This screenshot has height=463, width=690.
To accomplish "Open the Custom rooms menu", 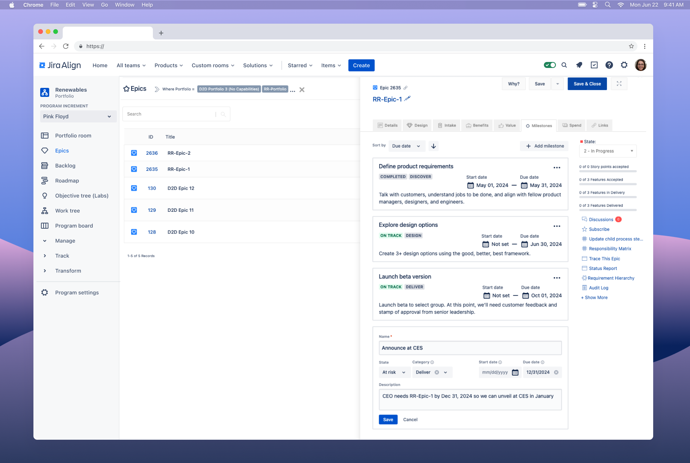I will tap(213, 65).
